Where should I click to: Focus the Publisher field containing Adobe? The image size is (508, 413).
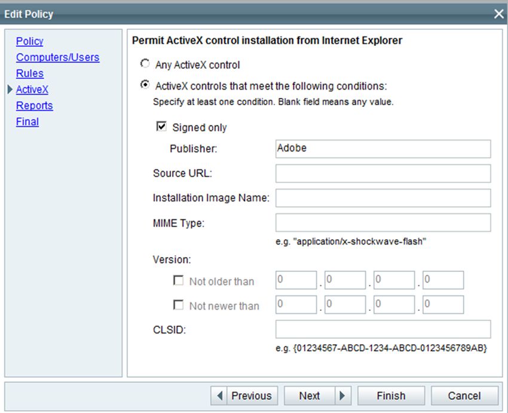[x=383, y=149]
